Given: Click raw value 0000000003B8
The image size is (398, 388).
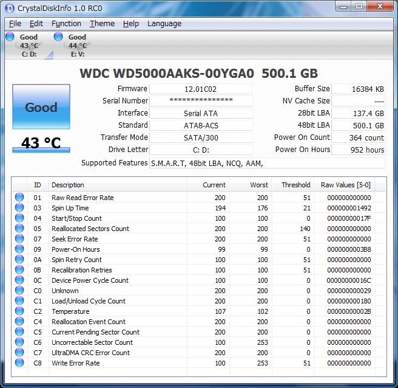Looking at the screenshot, I should [349, 249].
